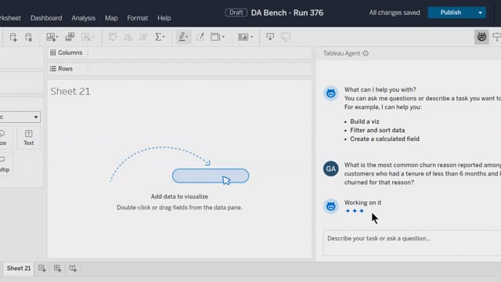Click the Build a viz suggestion
The image size is (501, 282).
pyautogui.click(x=365, y=121)
